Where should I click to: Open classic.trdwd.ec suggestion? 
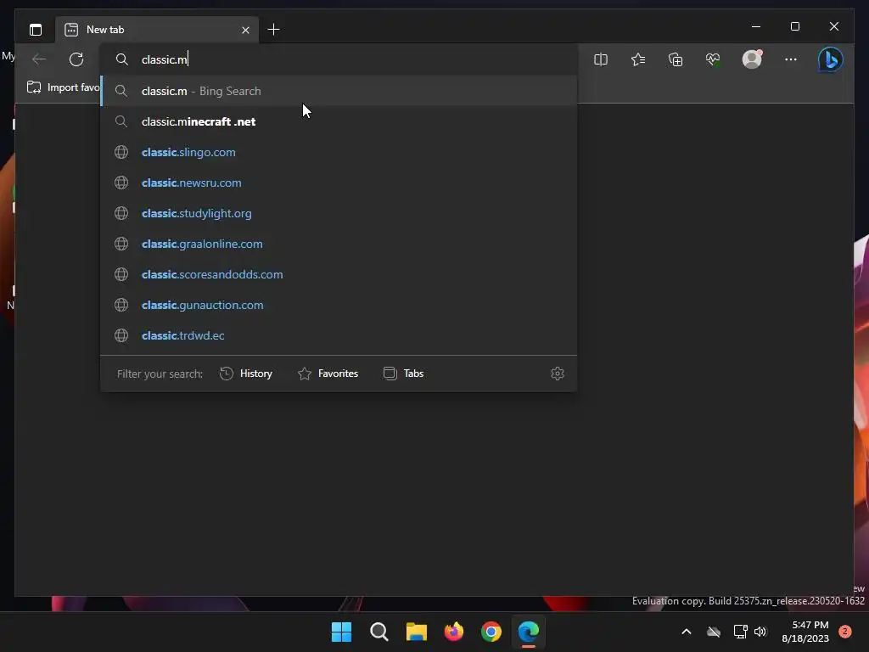click(x=339, y=334)
